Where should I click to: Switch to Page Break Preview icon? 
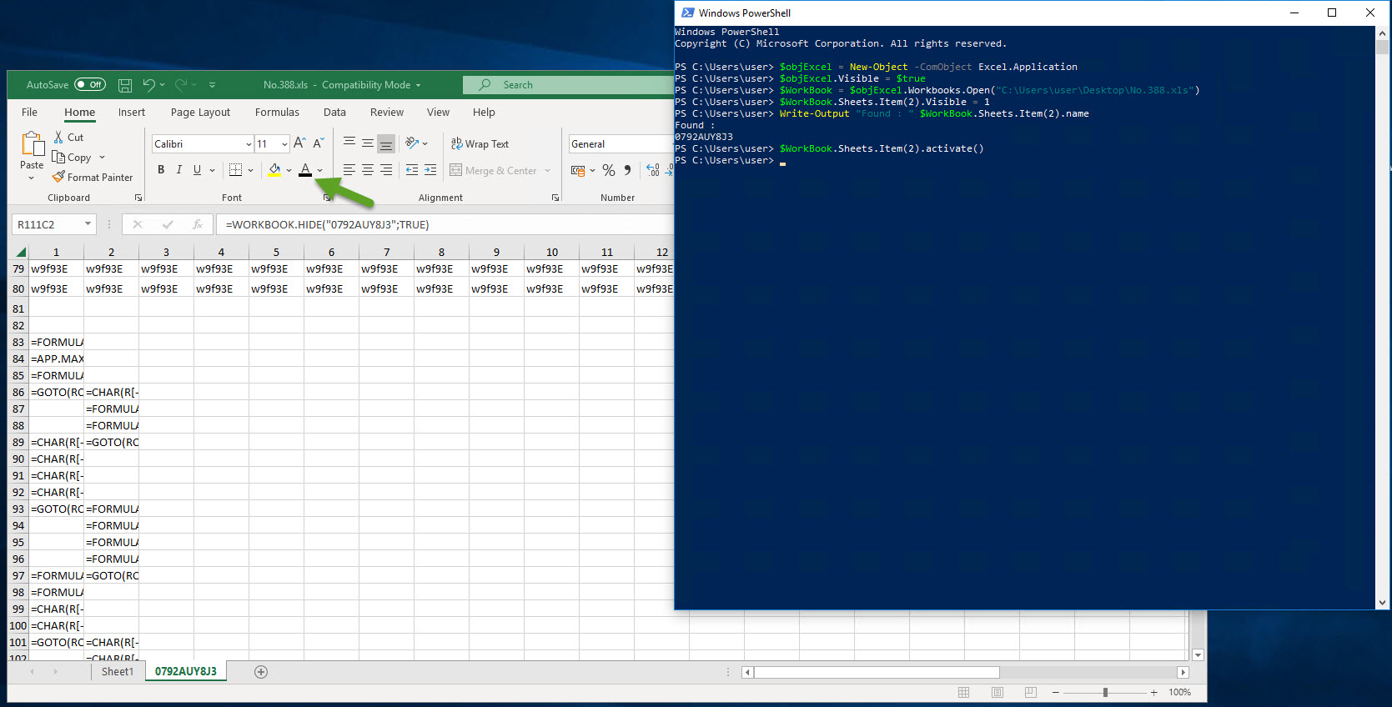click(x=1031, y=693)
